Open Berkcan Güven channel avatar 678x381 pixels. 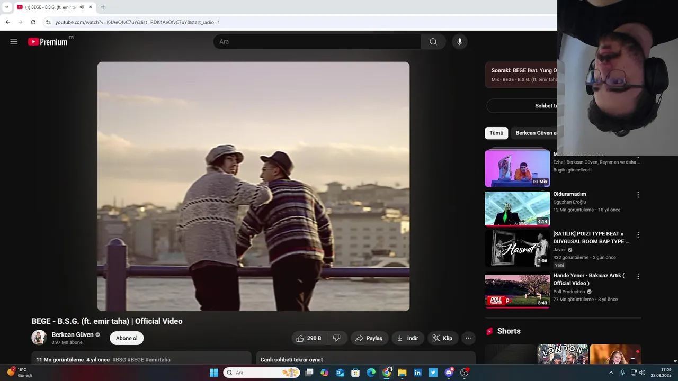click(39, 338)
